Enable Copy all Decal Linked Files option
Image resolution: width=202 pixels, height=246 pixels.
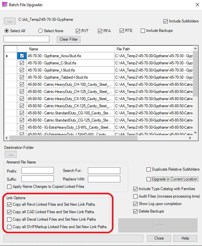9,219
